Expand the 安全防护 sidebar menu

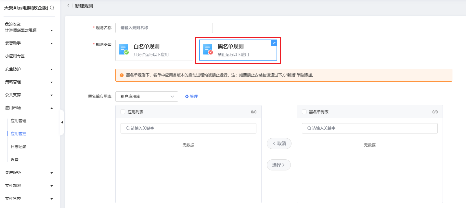29,69
